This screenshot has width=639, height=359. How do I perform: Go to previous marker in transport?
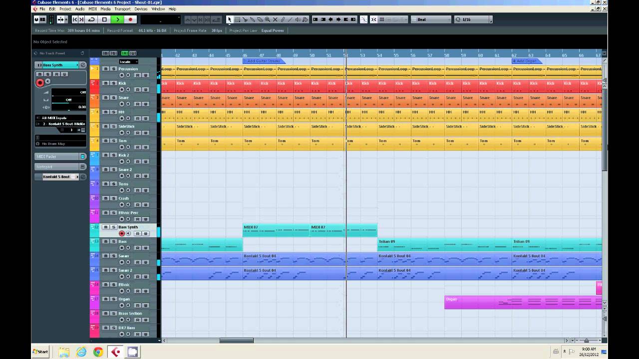point(75,19)
